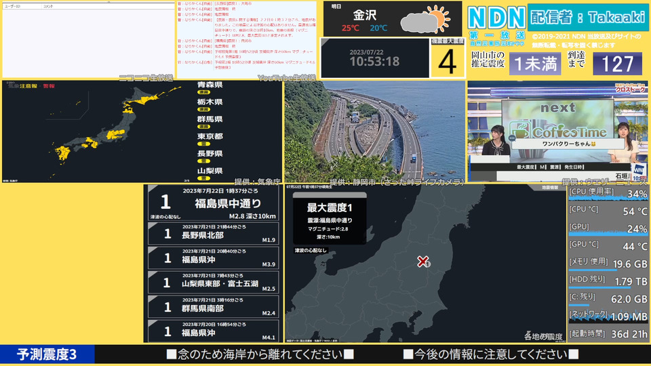
Task: Click the 提供:気象庁 credit
Action: [257, 182]
